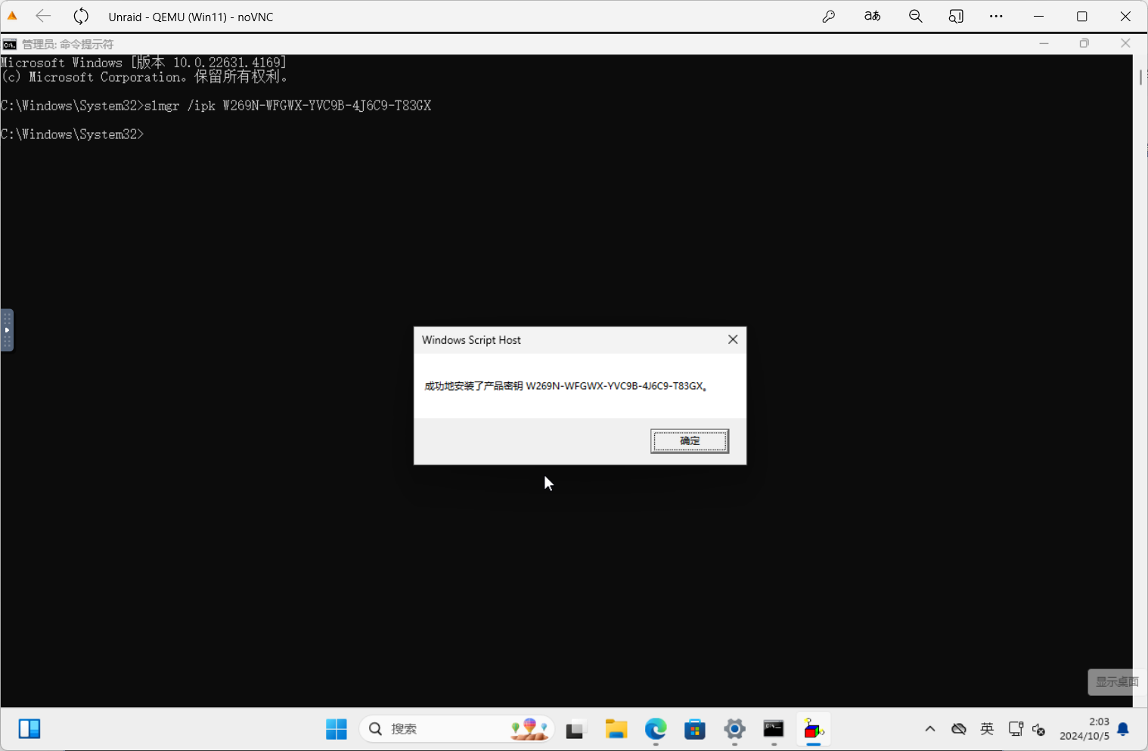Toggle the 英 input language indicator
The height and width of the screenshot is (751, 1148).
[x=987, y=729]
